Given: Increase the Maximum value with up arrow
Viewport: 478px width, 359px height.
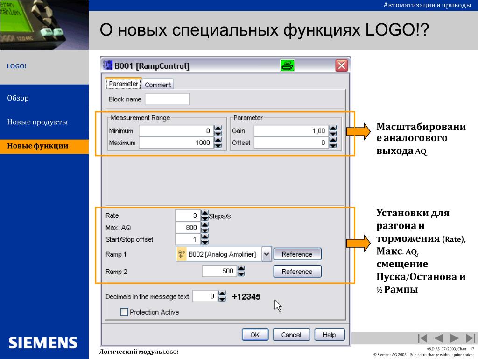Looking at the screenshot, I should (218, 140).
